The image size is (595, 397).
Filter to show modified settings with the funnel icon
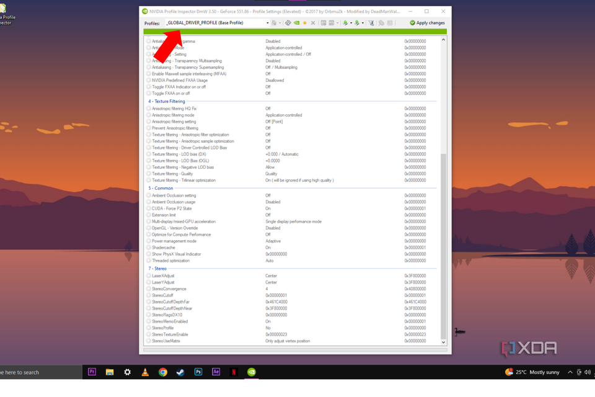point(371,23)
